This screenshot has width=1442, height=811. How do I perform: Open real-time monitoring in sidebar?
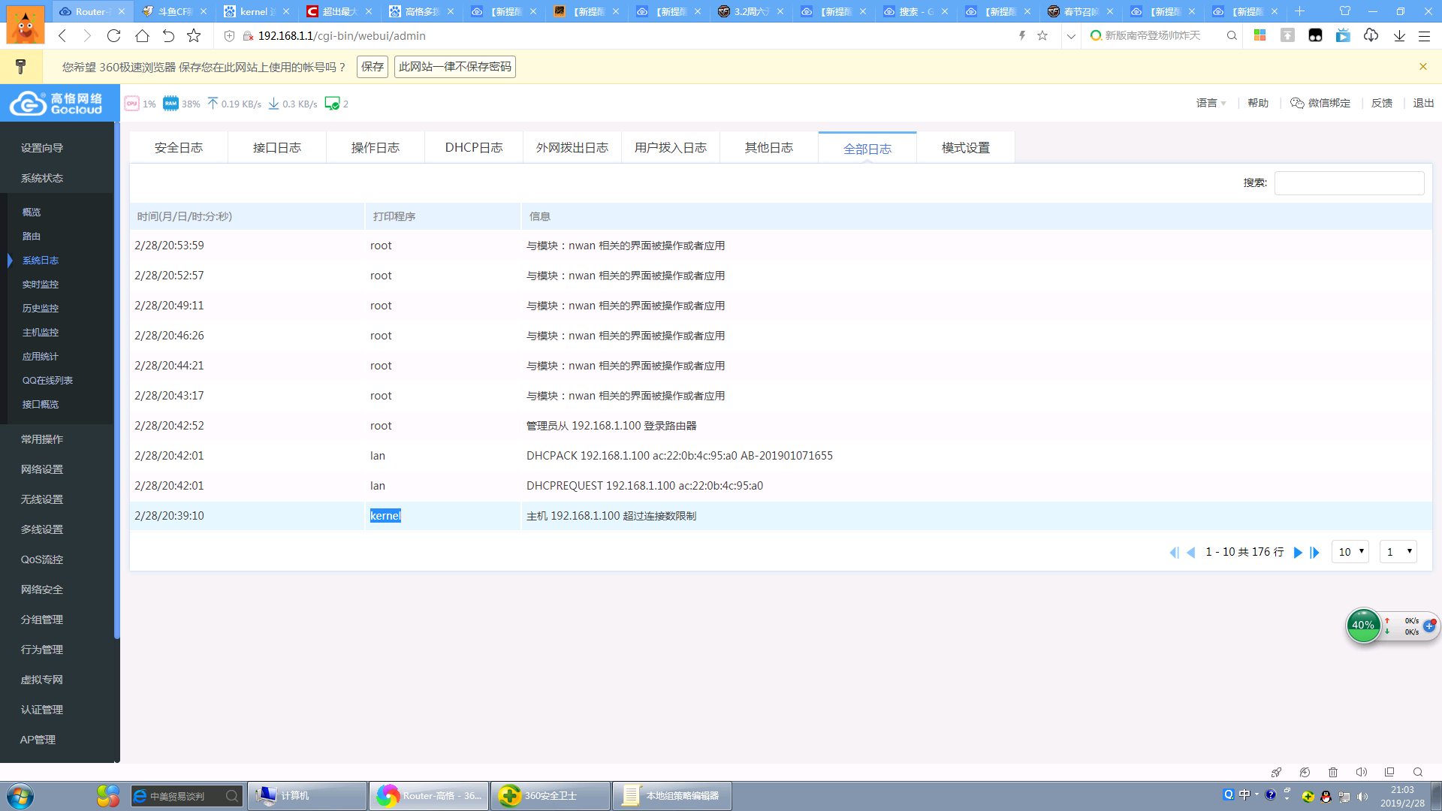(41, 285)
